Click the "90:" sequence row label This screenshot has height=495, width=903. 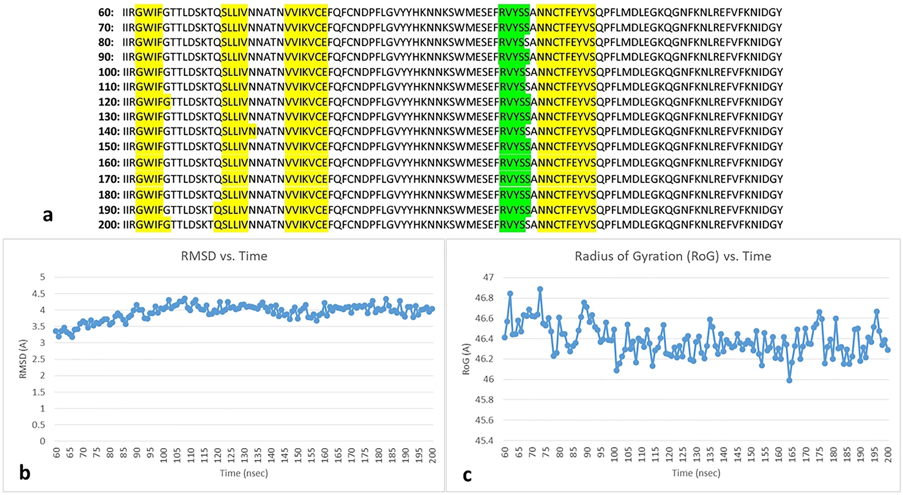click(x=106, y=57)
